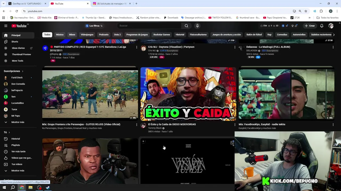Open options for OJITOS ROJOS mix
This screenshot has height=191, width=341.
(137, 125)
